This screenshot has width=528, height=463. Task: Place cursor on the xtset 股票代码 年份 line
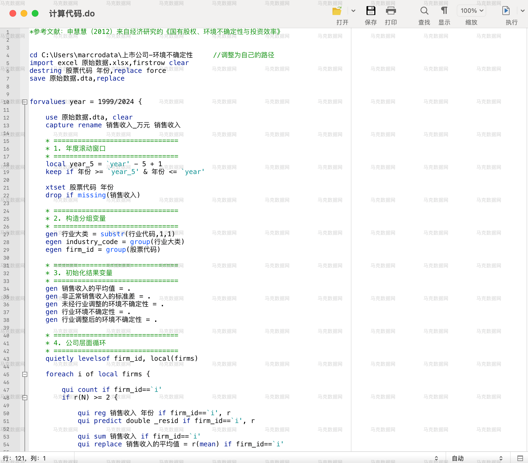click(80, 188)
